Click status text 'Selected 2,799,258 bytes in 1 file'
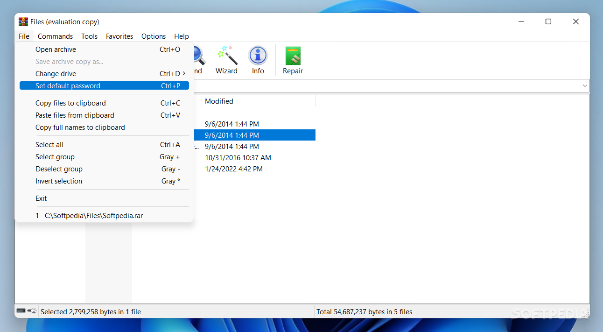This screenshot has height=332, width=603. pos(91,312)
